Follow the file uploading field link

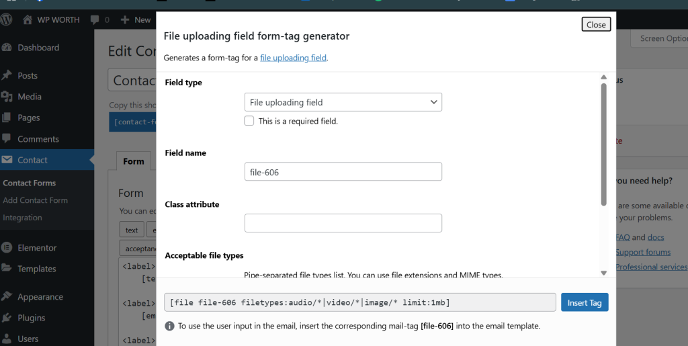pyautogui.click(x=293, y=58)
